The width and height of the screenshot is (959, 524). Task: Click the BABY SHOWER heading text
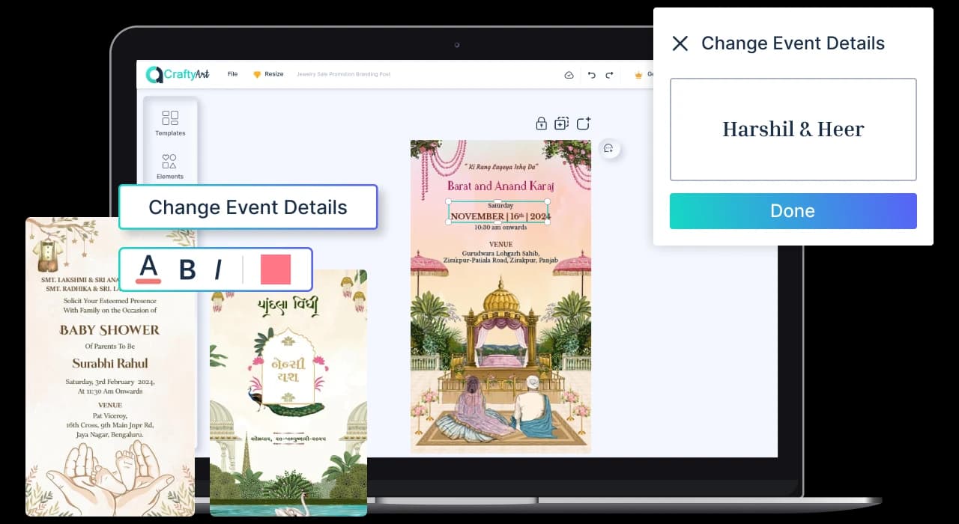(x=109, y=330)
